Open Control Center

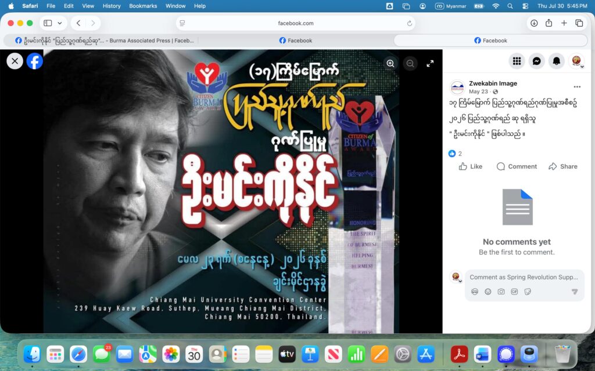(525, 6)
